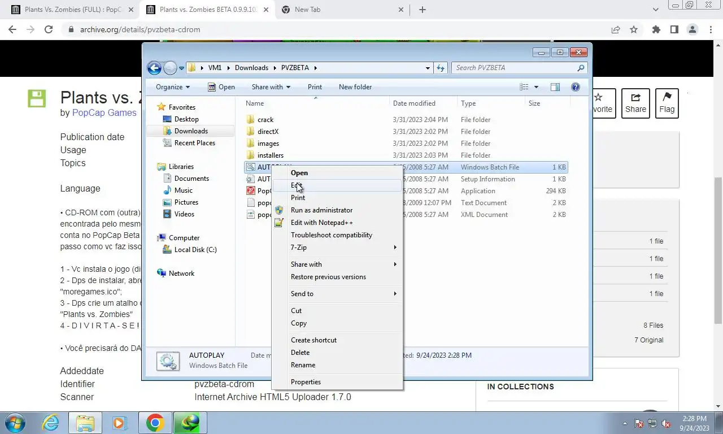Open recent pages dropdown next to Forward
The image size is (723, 434).
(182, 68)
